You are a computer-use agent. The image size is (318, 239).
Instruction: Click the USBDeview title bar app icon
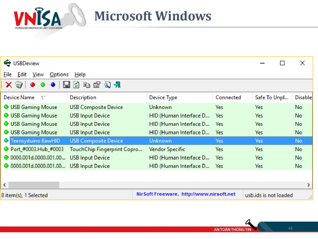7,63
